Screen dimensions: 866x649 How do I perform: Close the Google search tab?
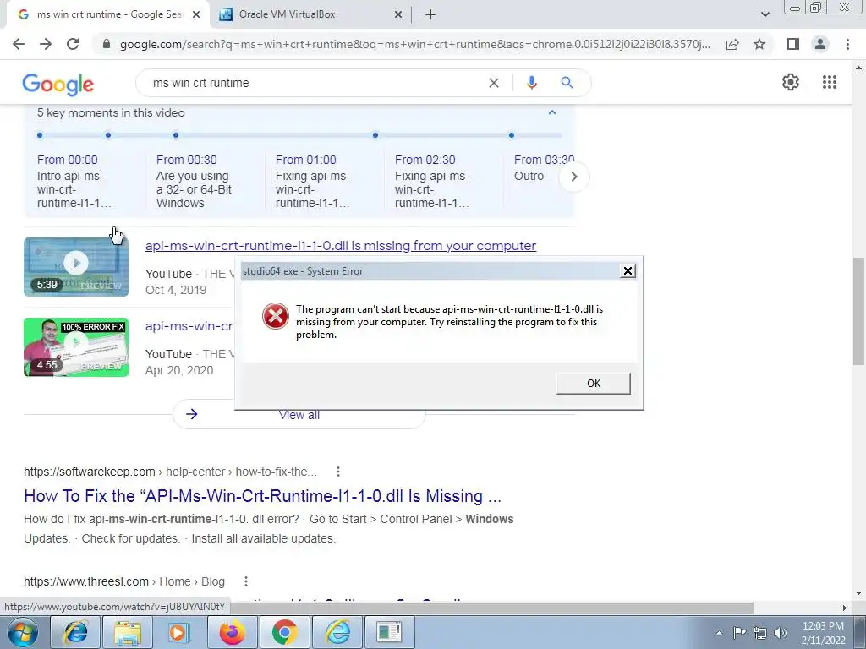click(195, 15)
